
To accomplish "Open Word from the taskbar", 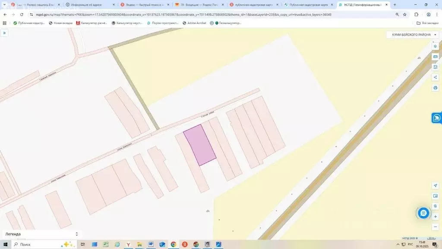I will pyautogui.click(x=151, y=245).
